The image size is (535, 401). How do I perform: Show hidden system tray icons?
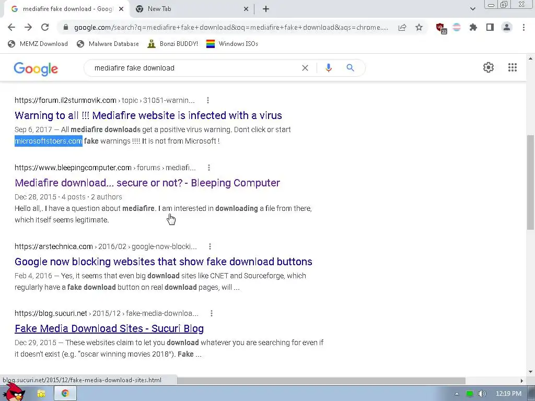tap(457, 394)
